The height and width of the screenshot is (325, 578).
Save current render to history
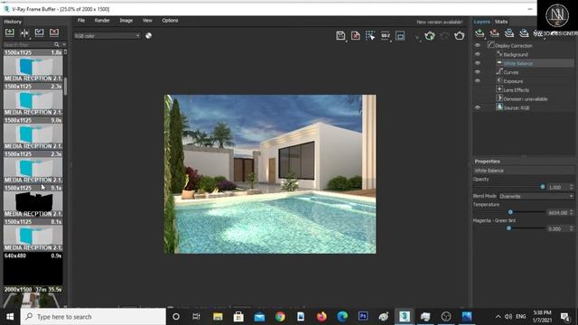10,32
